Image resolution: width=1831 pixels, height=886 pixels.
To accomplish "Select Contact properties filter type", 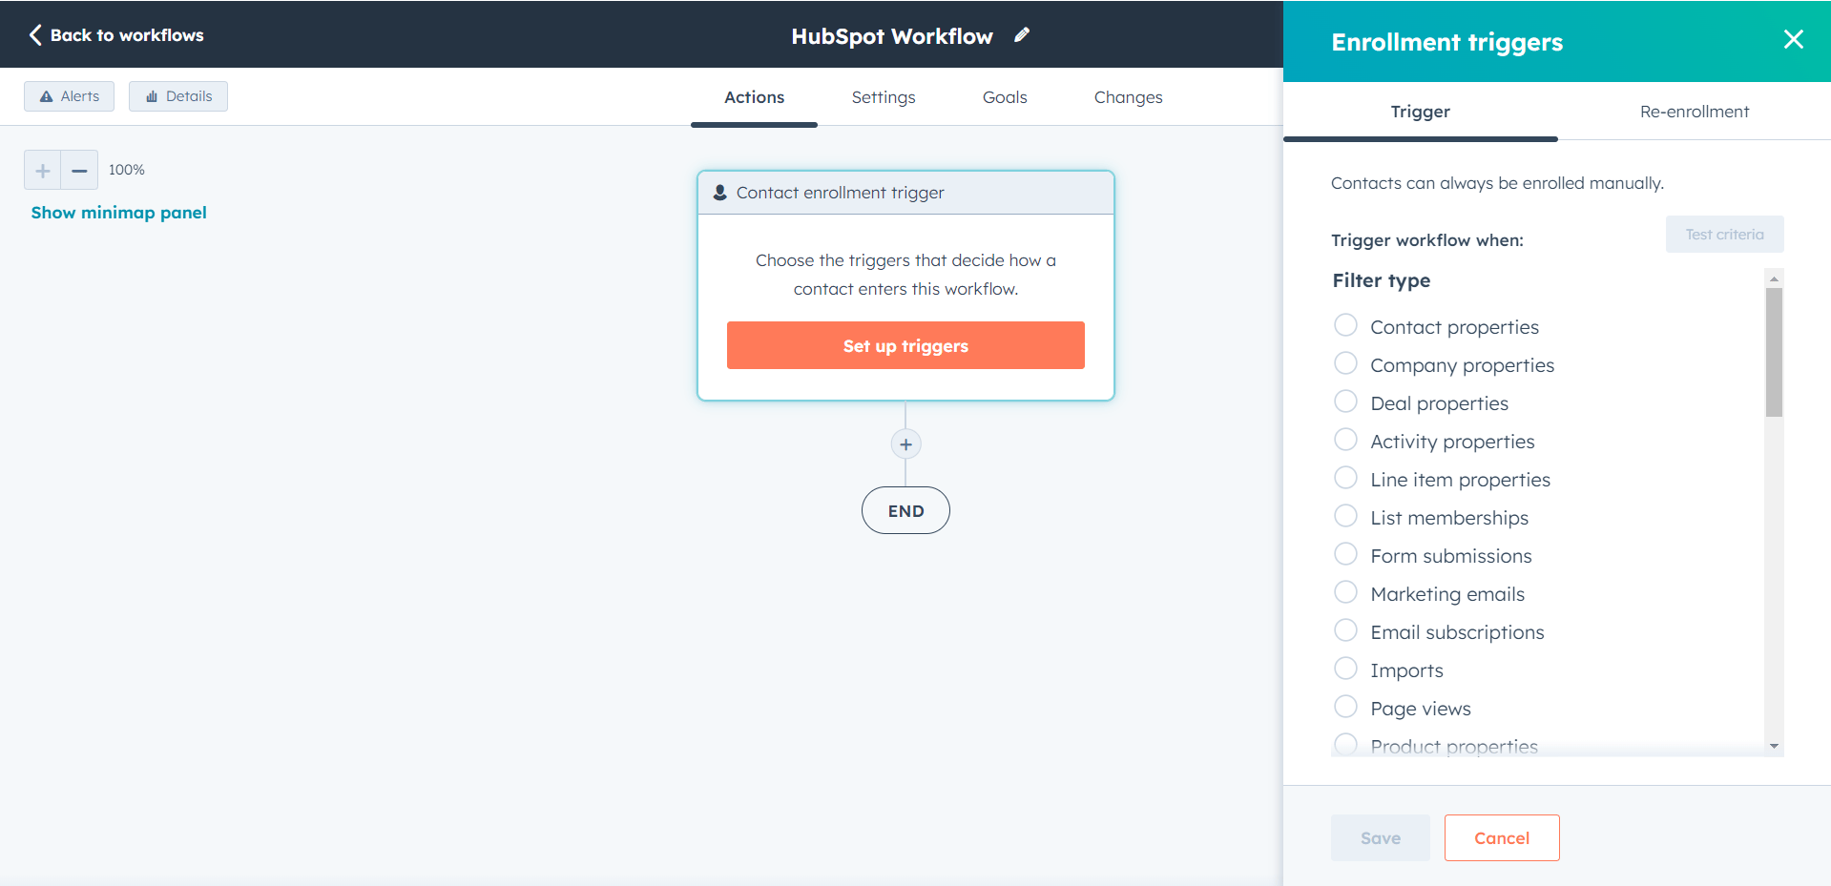I will click(x=1345, y=325).
